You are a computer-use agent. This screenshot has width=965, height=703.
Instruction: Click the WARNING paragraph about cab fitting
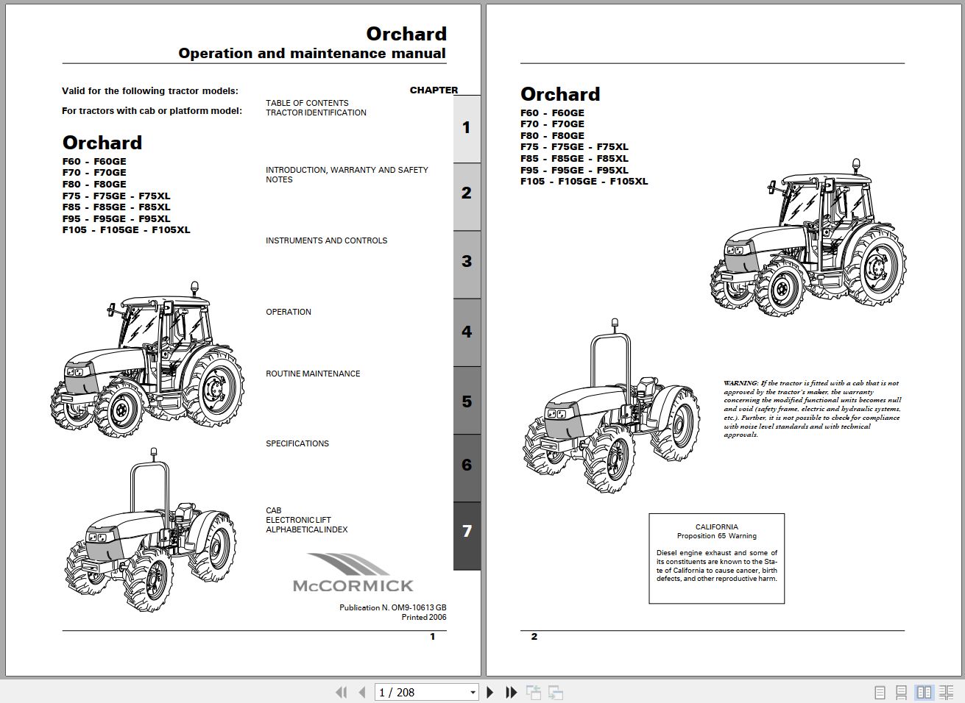tap(812, 409)
